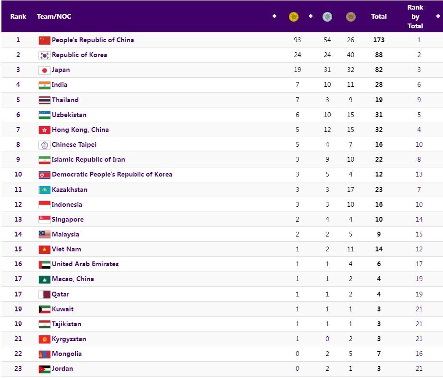443x378 pixels.
Task: Click the Republic of Korea flag icon
Action: pyautogui.click(x=44, y=55)
